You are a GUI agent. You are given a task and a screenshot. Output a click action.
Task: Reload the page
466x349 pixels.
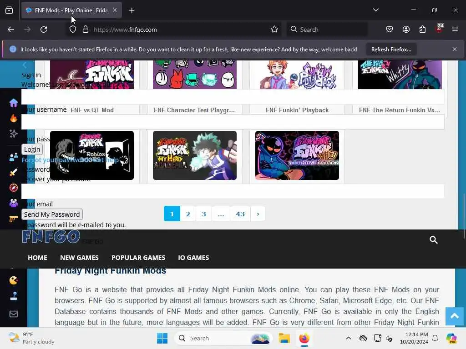click(44, 30)
